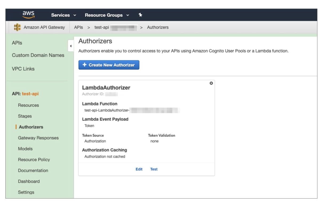Click the Lambda Function label
The image size is (326, 209).
click(100, 104)
